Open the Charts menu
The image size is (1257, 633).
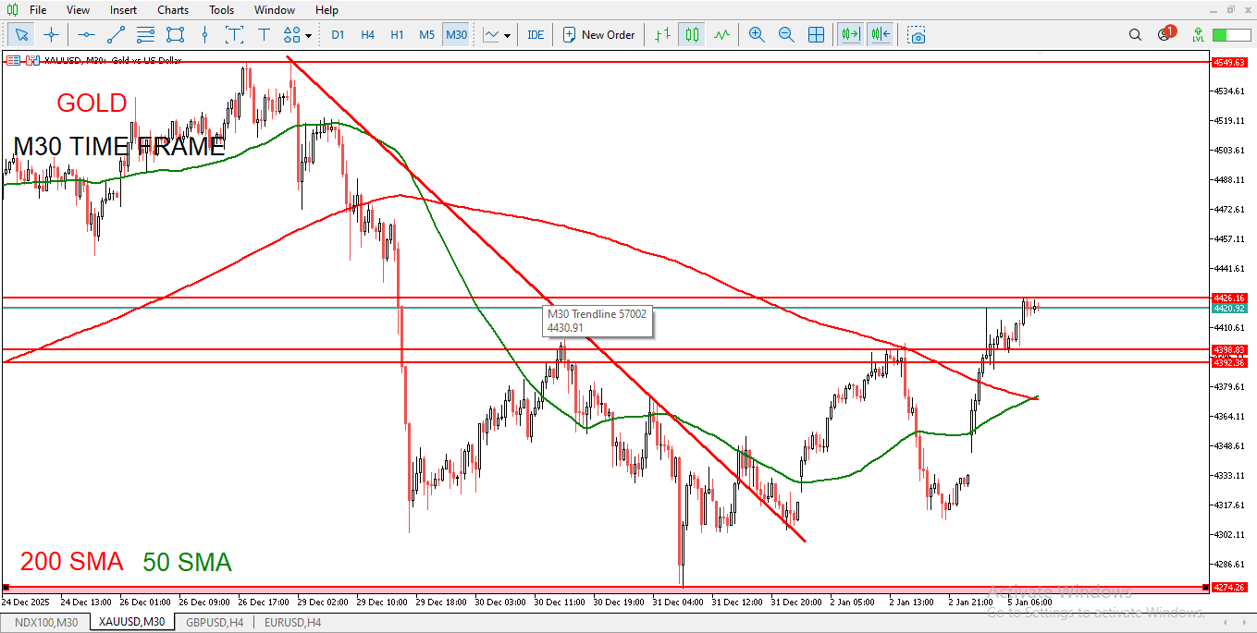173,10
